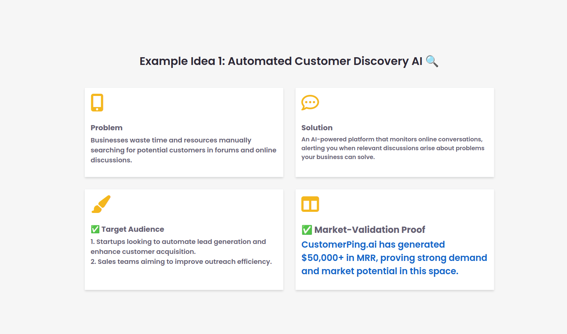Click the chat bubble icon in Solution card
Viewport: 567px width, 334px height.
310,103
